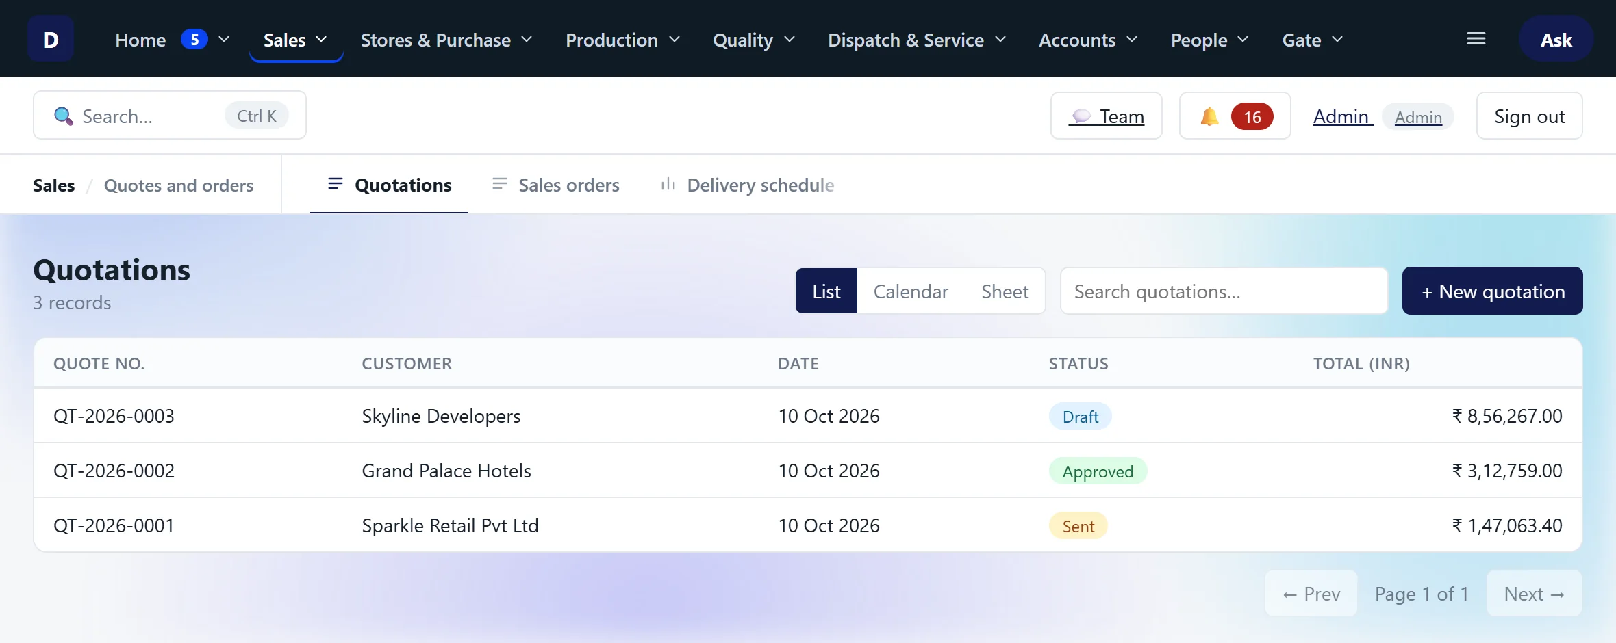Click the New quotation button
The width and height of the screenshot is (1616, 643).
(1493, 291)
